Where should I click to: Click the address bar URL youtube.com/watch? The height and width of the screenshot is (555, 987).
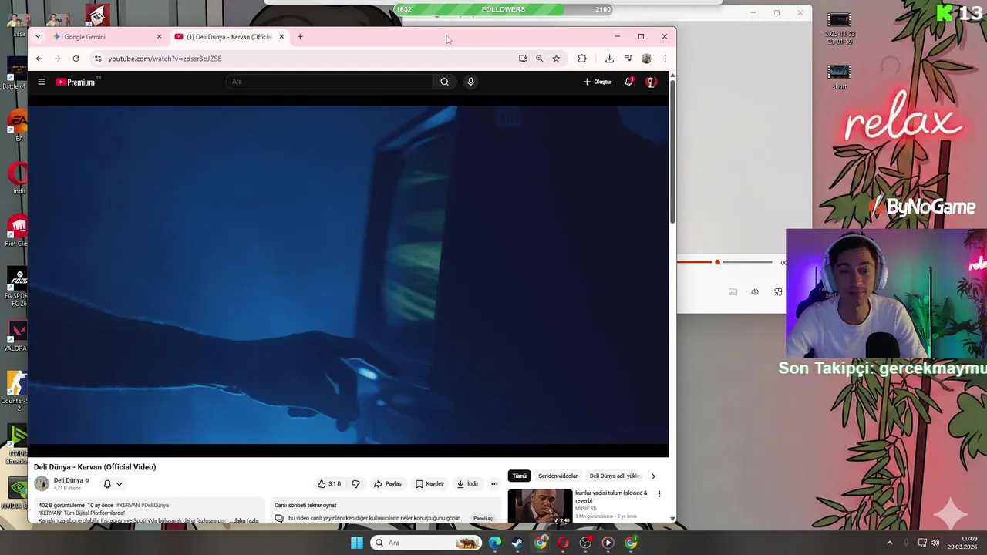(x=165, y=59)
